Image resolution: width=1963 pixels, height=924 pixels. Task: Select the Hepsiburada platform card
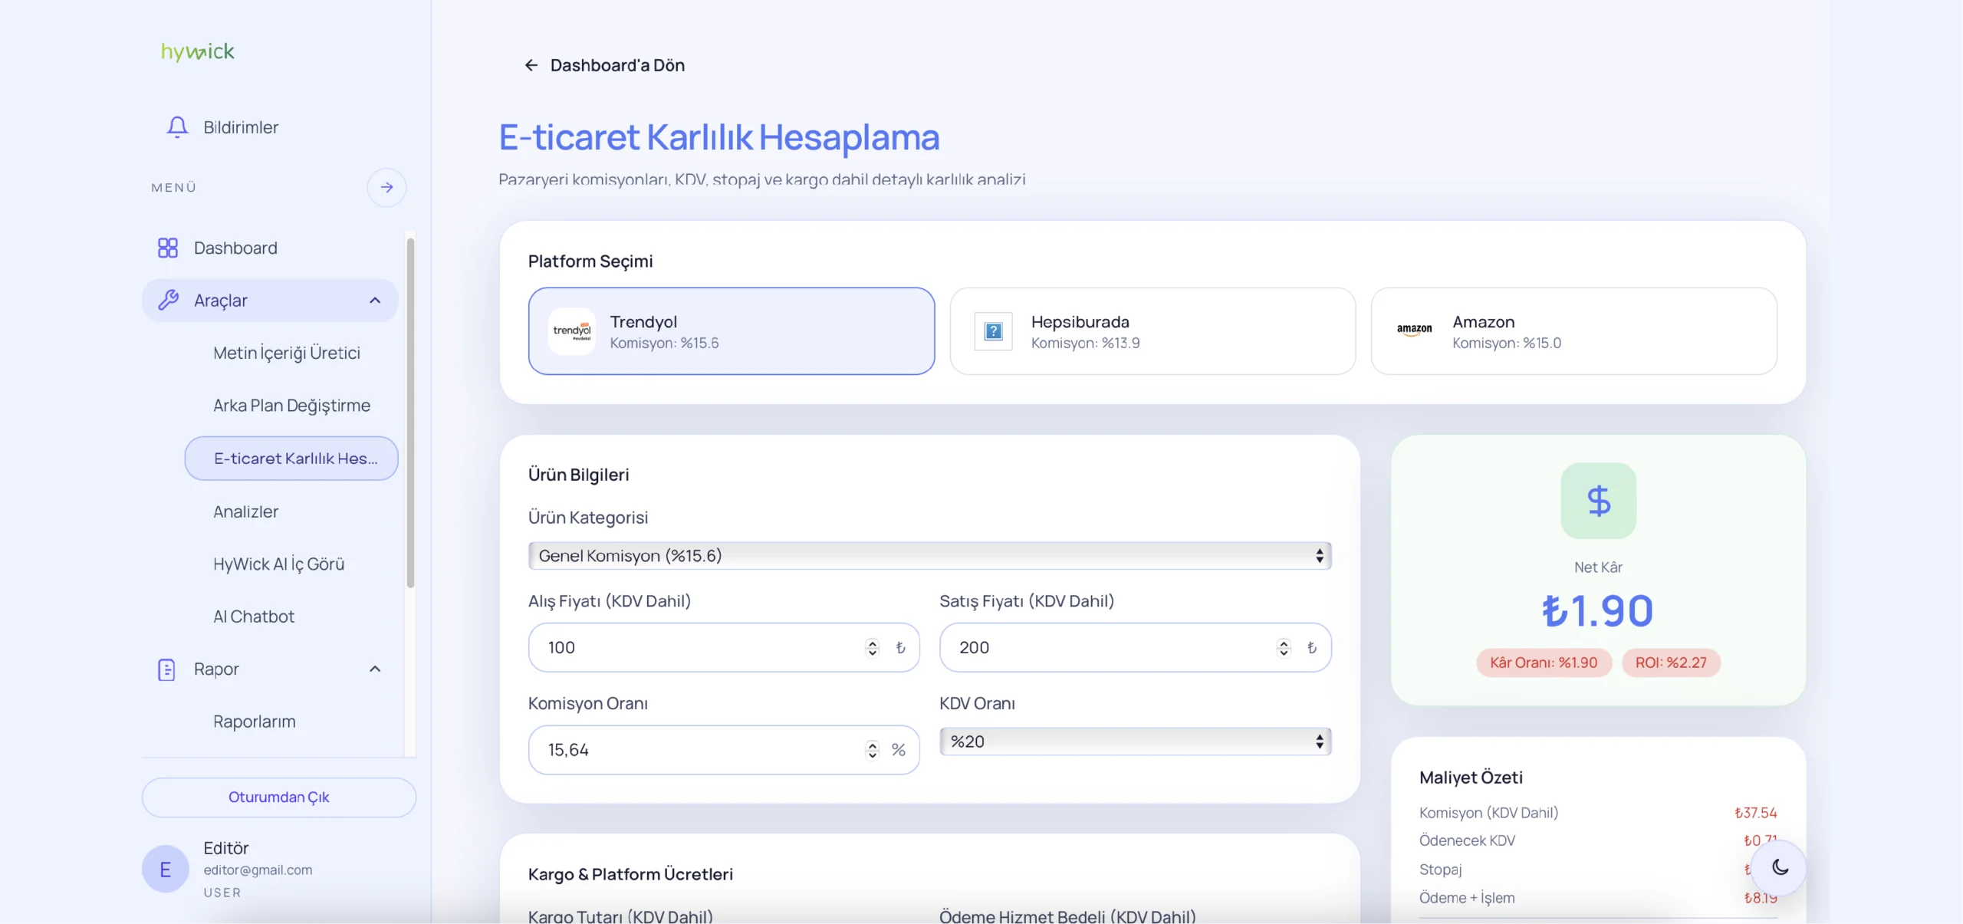point(1152,331)
